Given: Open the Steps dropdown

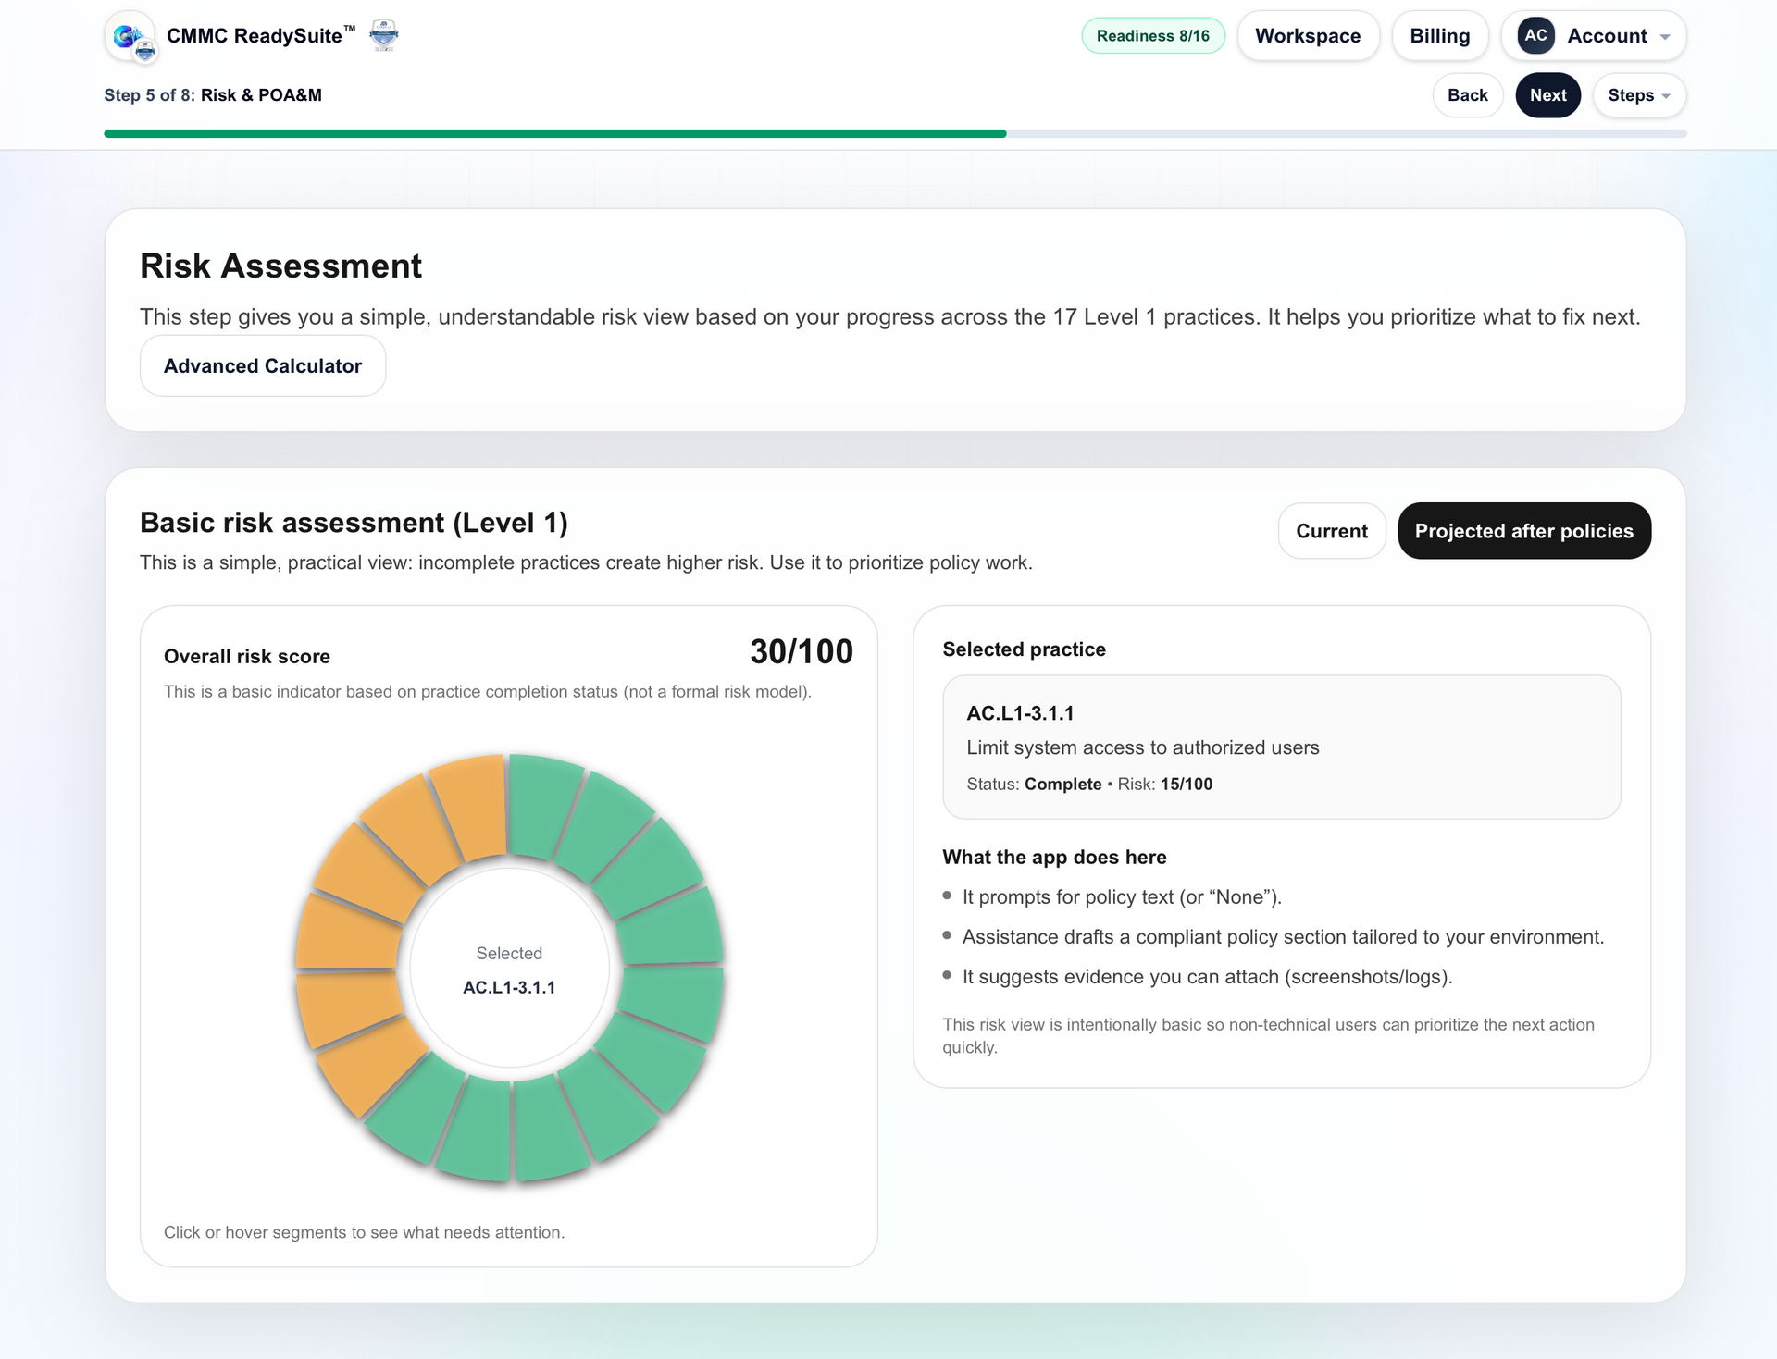Looking at the screenshot, I should pos(1638,95).
